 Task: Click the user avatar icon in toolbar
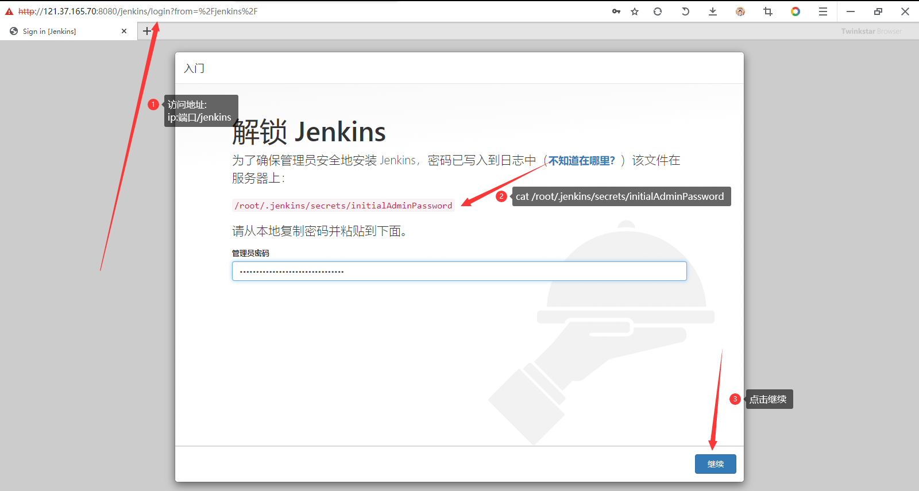(740, 11)
